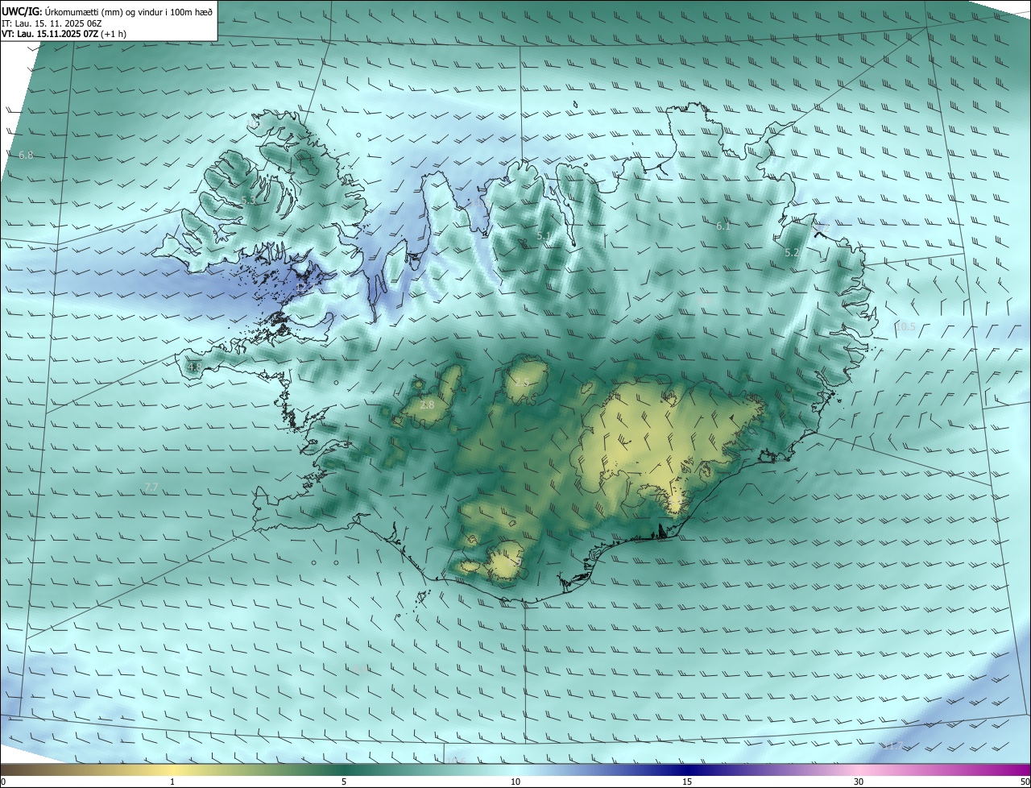Select the 10.5 value label
Viewport: 1031px width, 788px height.
[905, 326]
